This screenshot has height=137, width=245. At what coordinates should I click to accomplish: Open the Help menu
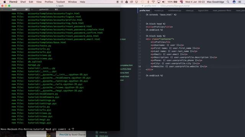coord(82,2)
